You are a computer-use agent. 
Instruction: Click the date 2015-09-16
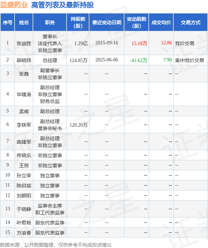(x=107, y=43)
